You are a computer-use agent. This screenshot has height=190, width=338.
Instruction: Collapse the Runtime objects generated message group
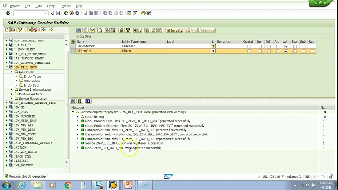coord(73,112)
